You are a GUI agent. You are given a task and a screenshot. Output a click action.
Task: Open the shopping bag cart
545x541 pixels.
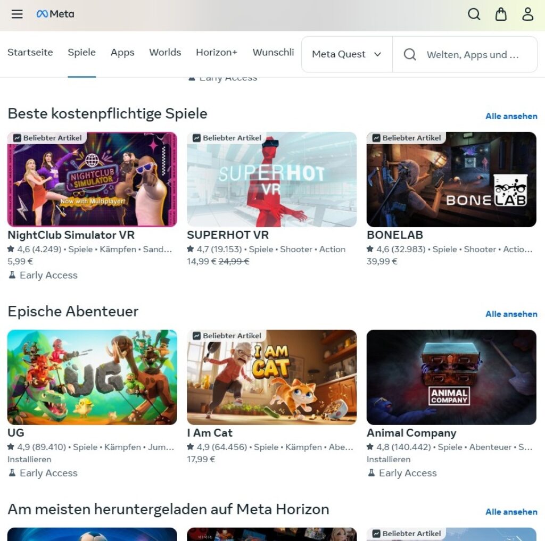pyautogui.click(x=501, y=14)
